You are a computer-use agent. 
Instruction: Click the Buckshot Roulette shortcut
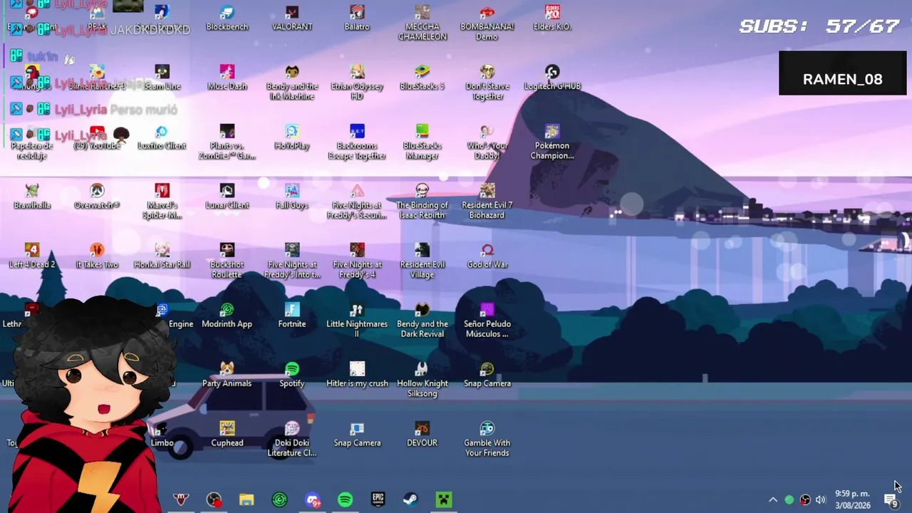pyautogui.click(x=227, y=261)
